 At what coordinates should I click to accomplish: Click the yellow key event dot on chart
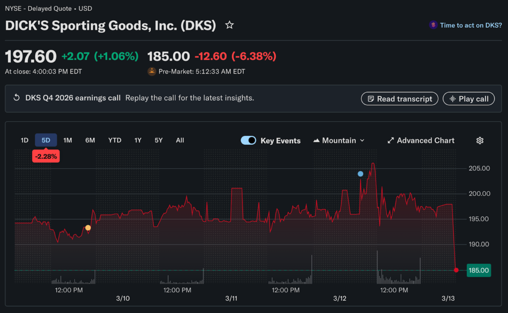pyautogui.click(x=88, y=228)
